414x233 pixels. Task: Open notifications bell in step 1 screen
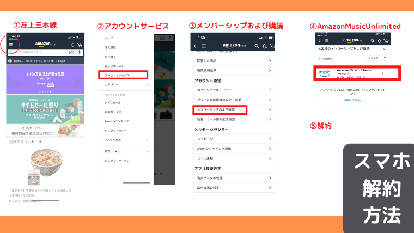72,45
